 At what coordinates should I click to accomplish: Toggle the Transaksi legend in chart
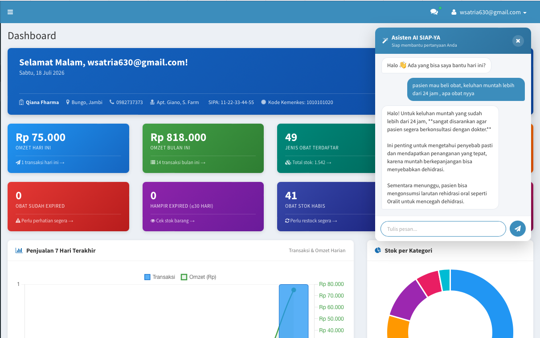160,277
